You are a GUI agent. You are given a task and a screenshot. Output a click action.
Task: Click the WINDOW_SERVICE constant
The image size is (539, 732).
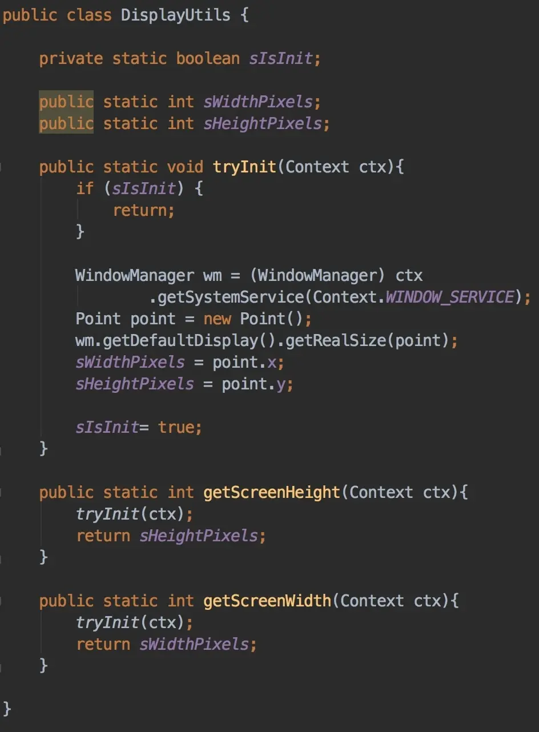(450, 297)
